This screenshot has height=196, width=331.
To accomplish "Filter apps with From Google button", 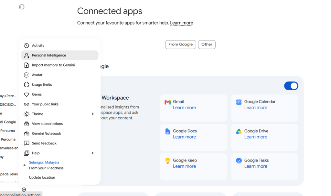I will click(x=180, y=44).
